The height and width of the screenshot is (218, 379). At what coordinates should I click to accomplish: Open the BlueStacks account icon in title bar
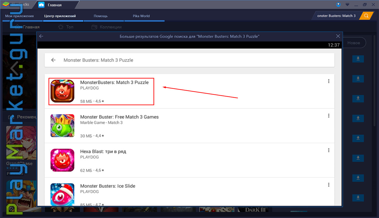(338, 4)
